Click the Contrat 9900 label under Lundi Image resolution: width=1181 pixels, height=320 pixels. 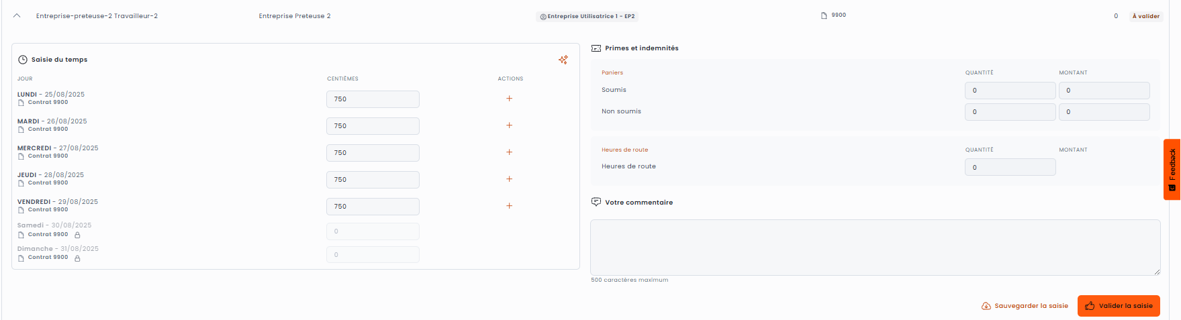tap(48, 103)
